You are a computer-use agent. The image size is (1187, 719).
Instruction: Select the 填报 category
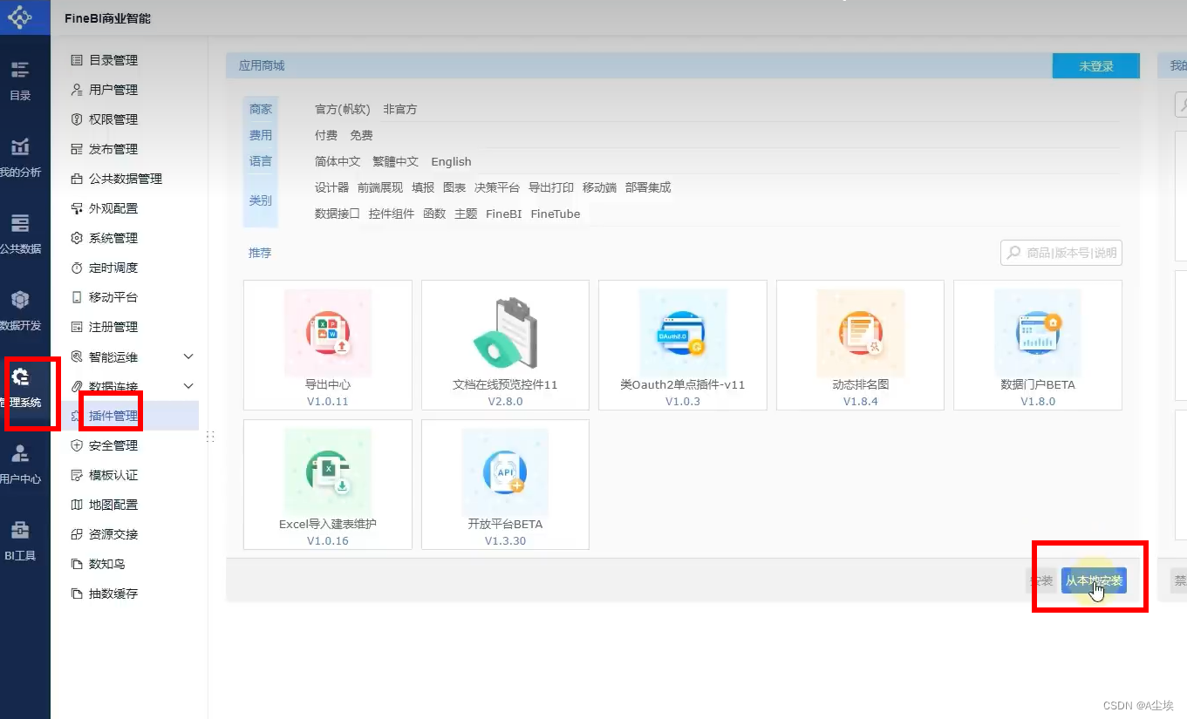[423, 187]
